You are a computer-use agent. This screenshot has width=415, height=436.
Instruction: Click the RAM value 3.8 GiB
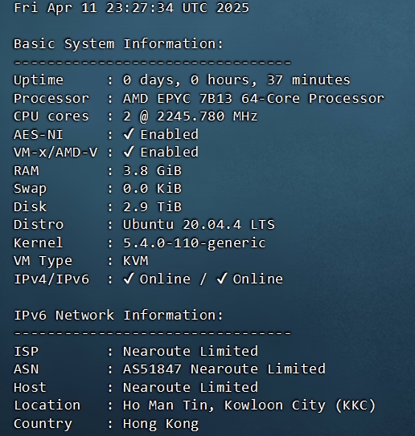click(x=152, y=170)
